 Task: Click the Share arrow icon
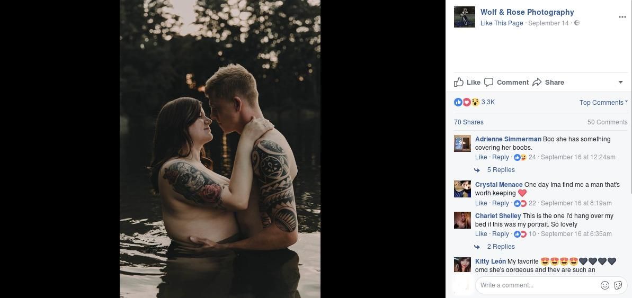(537, 82)
